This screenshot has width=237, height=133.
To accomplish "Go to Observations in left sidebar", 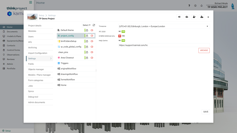I will (13, 55).
